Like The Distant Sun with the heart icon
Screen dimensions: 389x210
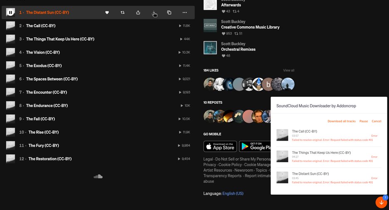107,12
